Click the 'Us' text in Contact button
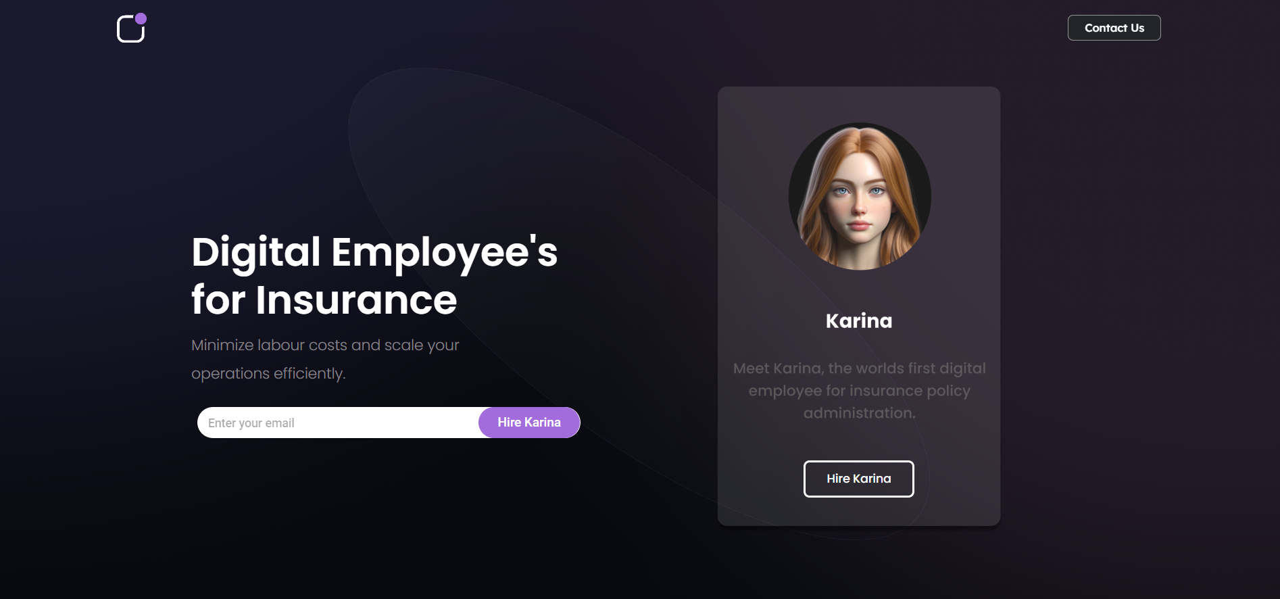This screenshot has height=599, width=1280. (1137, 28)
